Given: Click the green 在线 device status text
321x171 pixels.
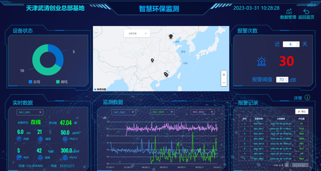Looking at the screenshot, I should tap(36, 122).
